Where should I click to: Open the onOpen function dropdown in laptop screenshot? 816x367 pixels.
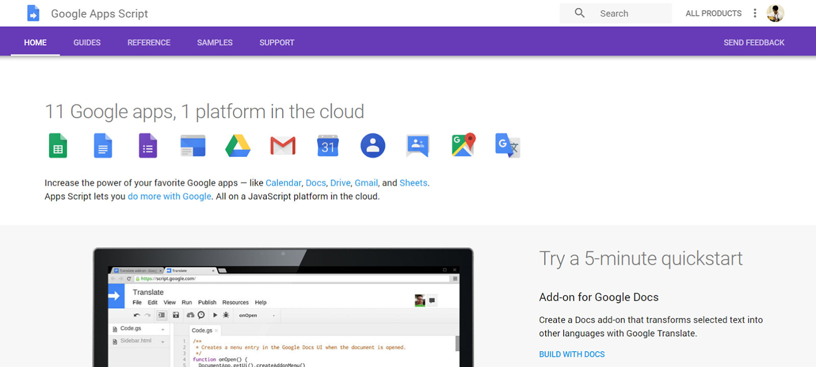pos(257,315)
